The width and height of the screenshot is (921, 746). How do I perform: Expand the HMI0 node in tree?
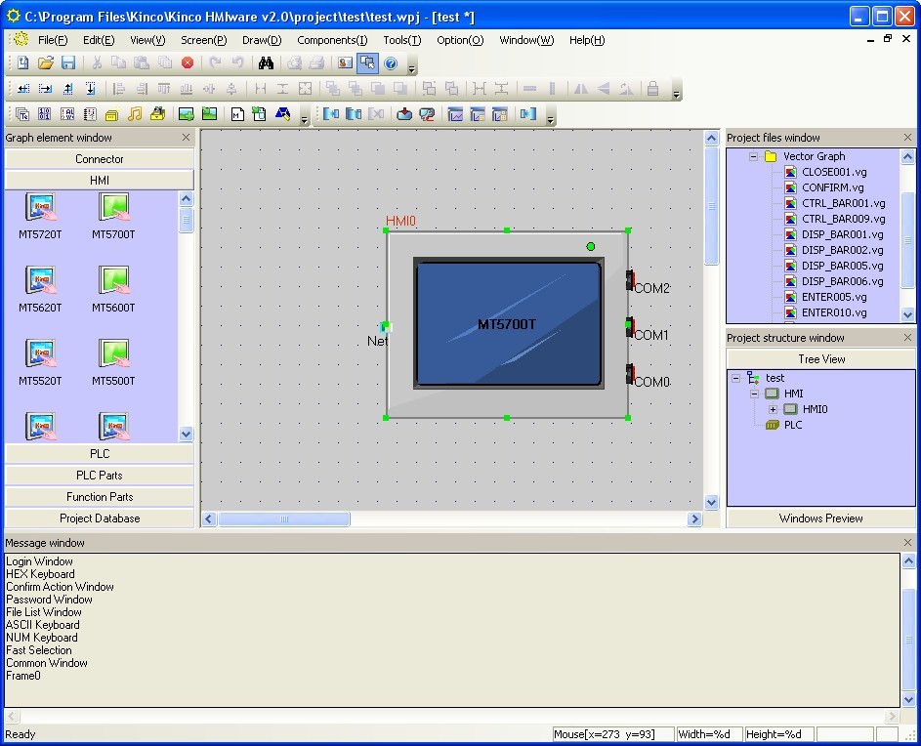(773, 409)
